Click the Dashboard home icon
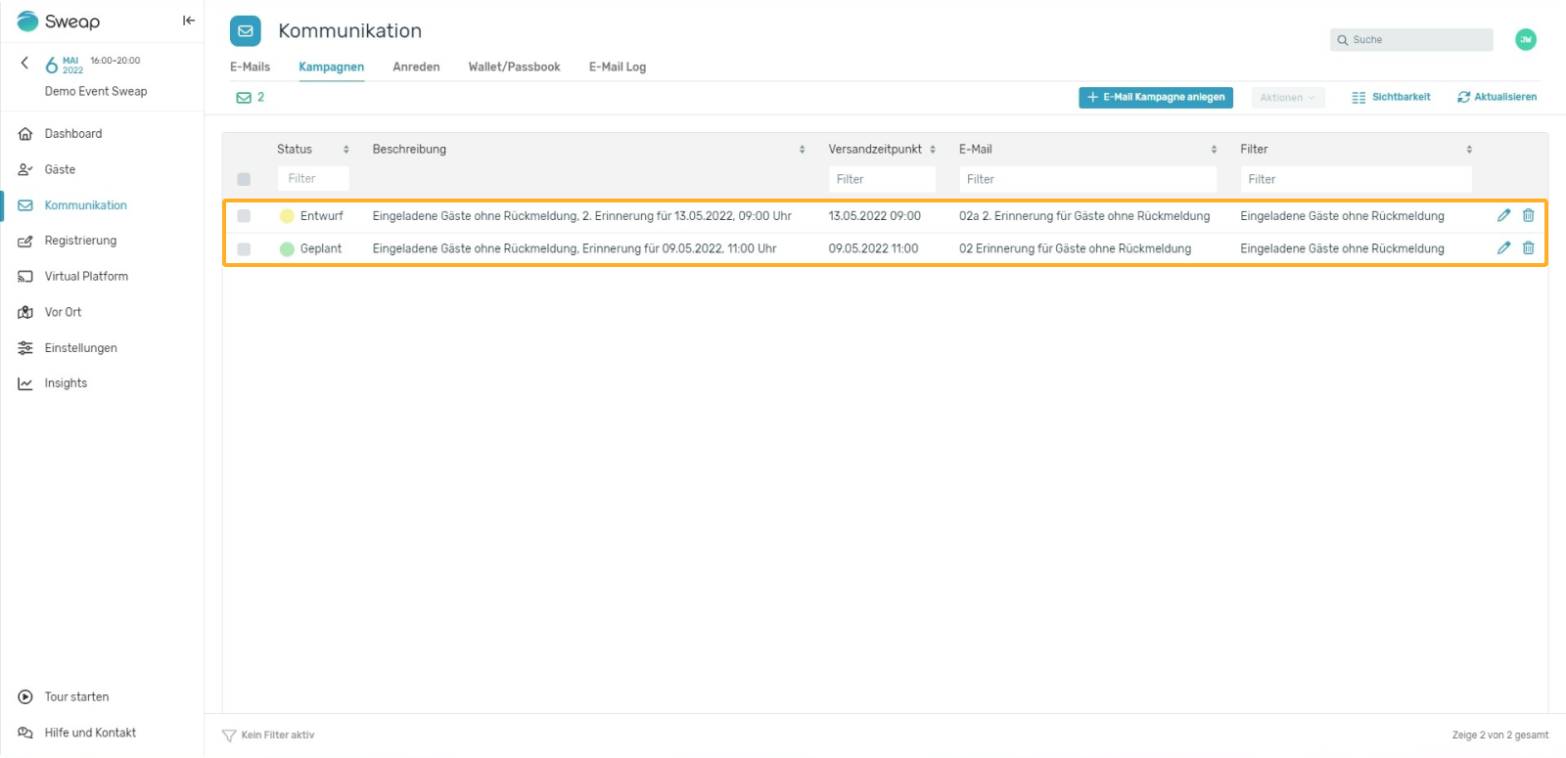Screen dimensions: 1566x758 (25, 134)
